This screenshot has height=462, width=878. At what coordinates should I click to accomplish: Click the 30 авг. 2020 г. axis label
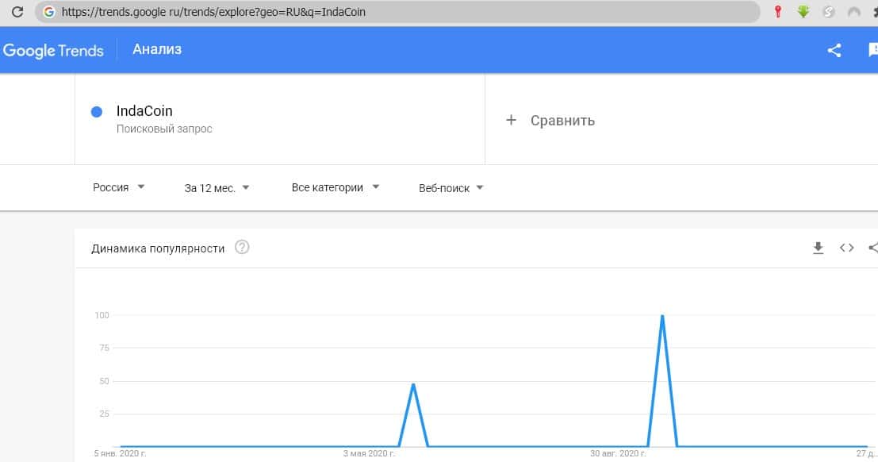click(618, 453)
